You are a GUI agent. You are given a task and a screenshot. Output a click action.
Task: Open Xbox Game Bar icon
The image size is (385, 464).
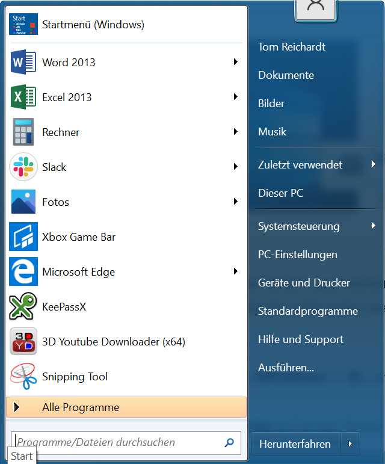[23, 237]
